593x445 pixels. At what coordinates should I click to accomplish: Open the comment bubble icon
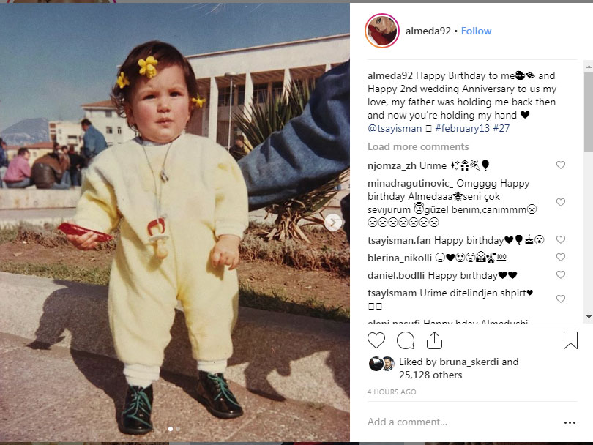click(406, 340)
